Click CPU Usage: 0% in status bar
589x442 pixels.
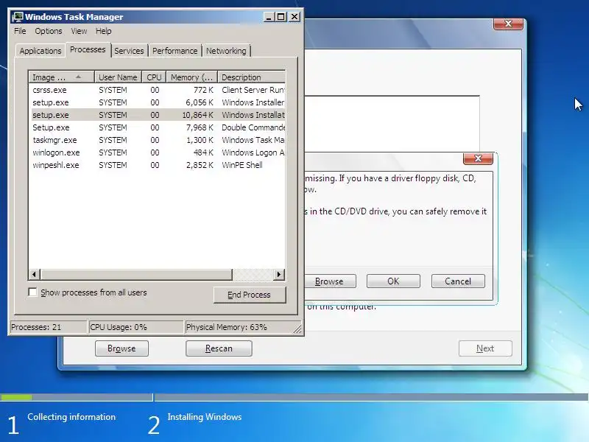click(135, 327)
